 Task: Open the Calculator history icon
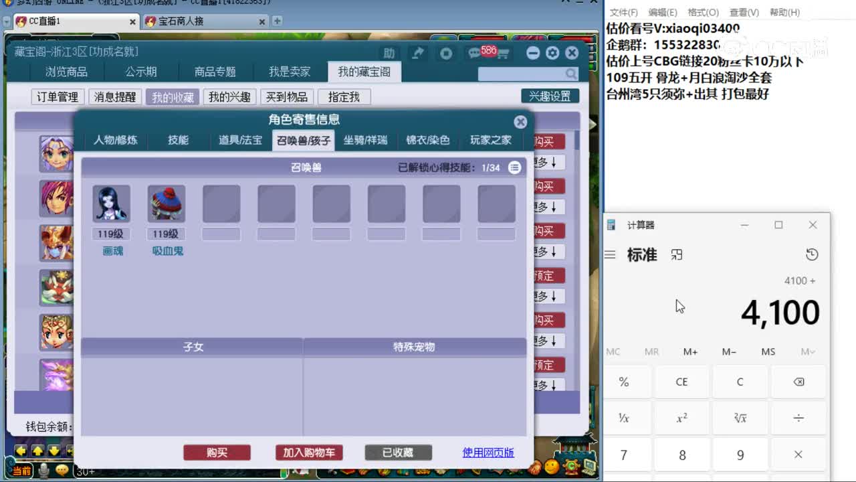812,254
